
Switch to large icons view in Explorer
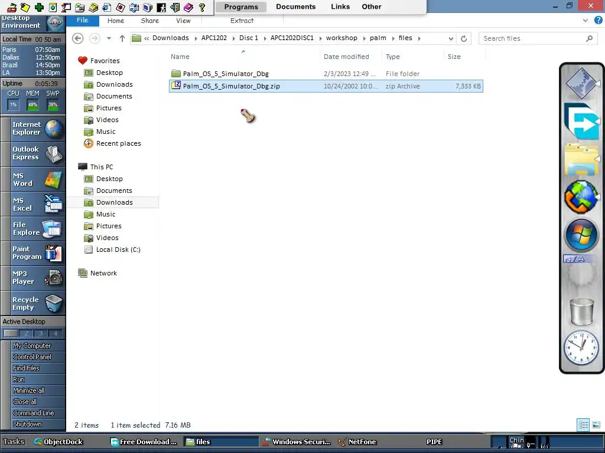click(596, 425)
